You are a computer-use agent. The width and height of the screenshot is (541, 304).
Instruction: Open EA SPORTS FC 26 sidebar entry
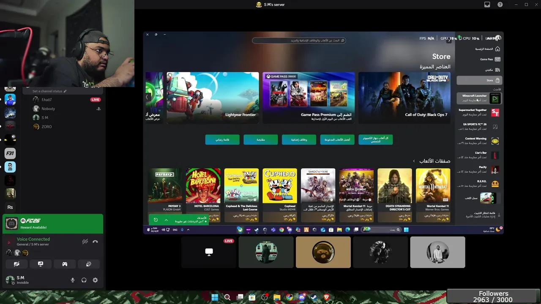click(x=479, y=127)
